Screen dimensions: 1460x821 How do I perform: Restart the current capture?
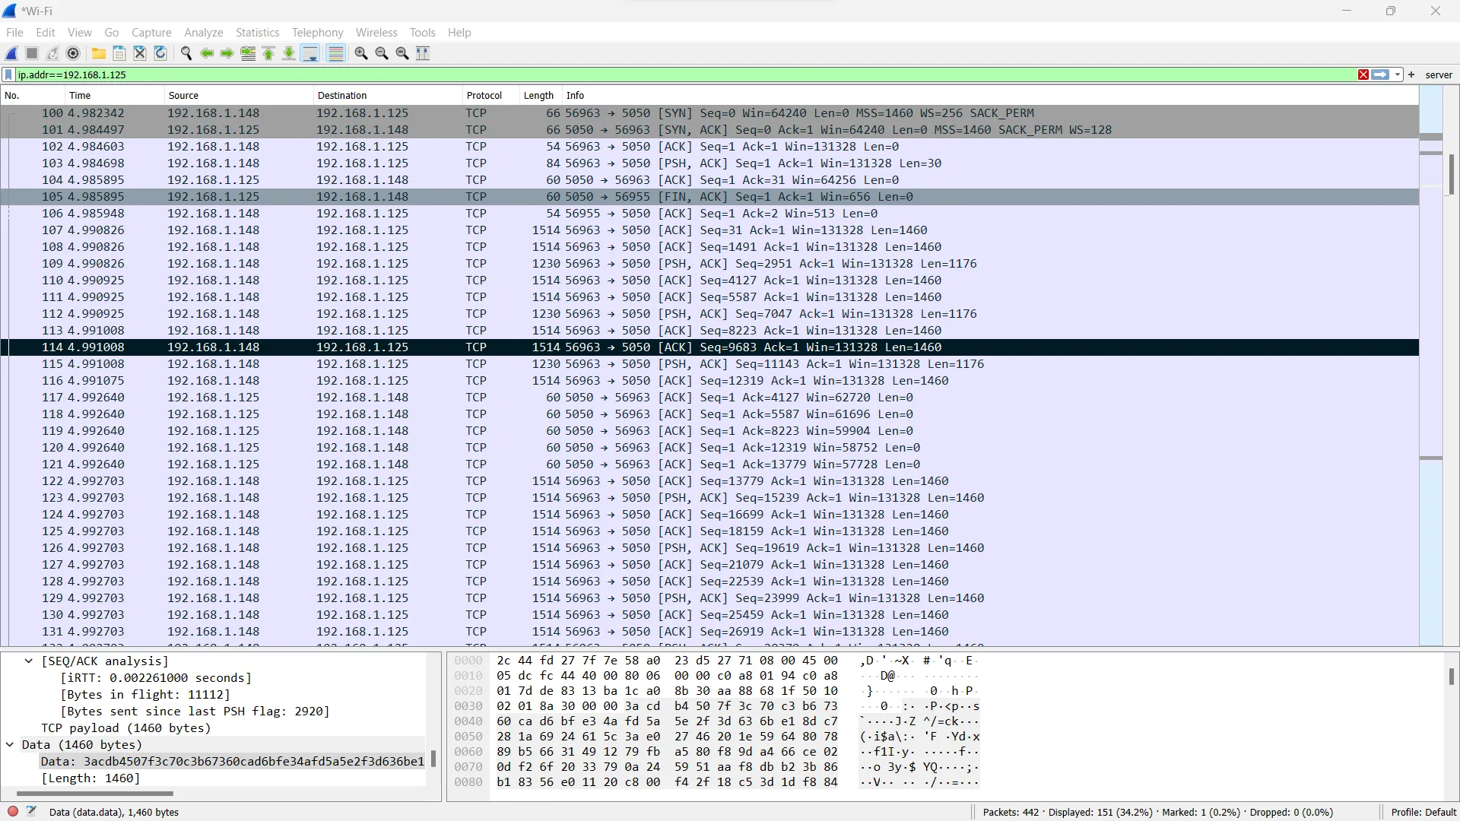coord(52,53)
